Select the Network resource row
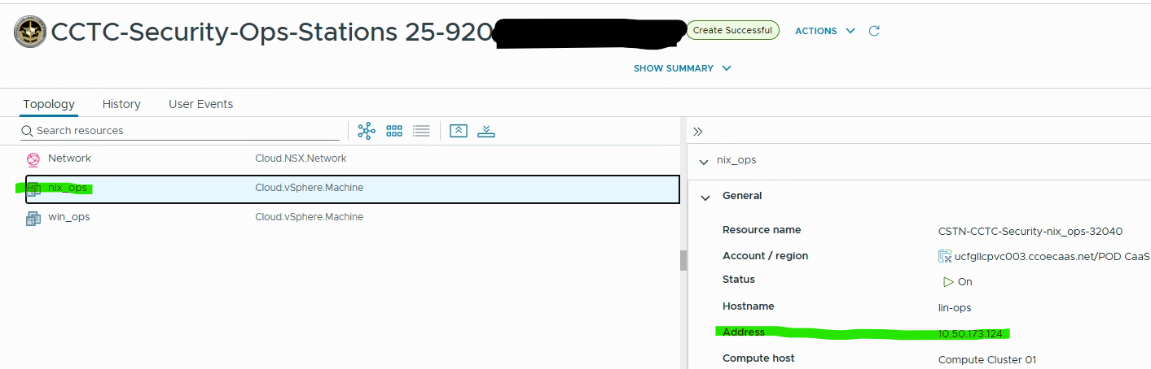Viewport: 1151px width, 369px height. pos(352,158)
